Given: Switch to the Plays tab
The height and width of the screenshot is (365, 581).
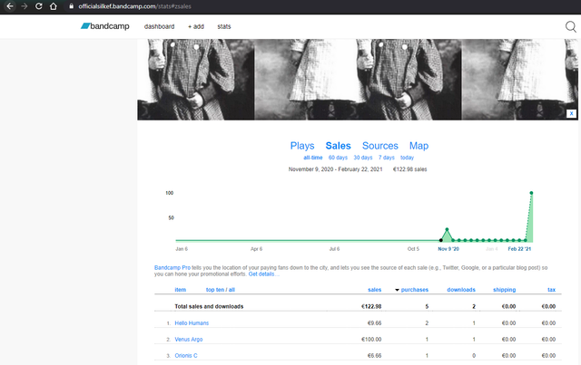Looking at the screenshot, I should click(302, 146).
